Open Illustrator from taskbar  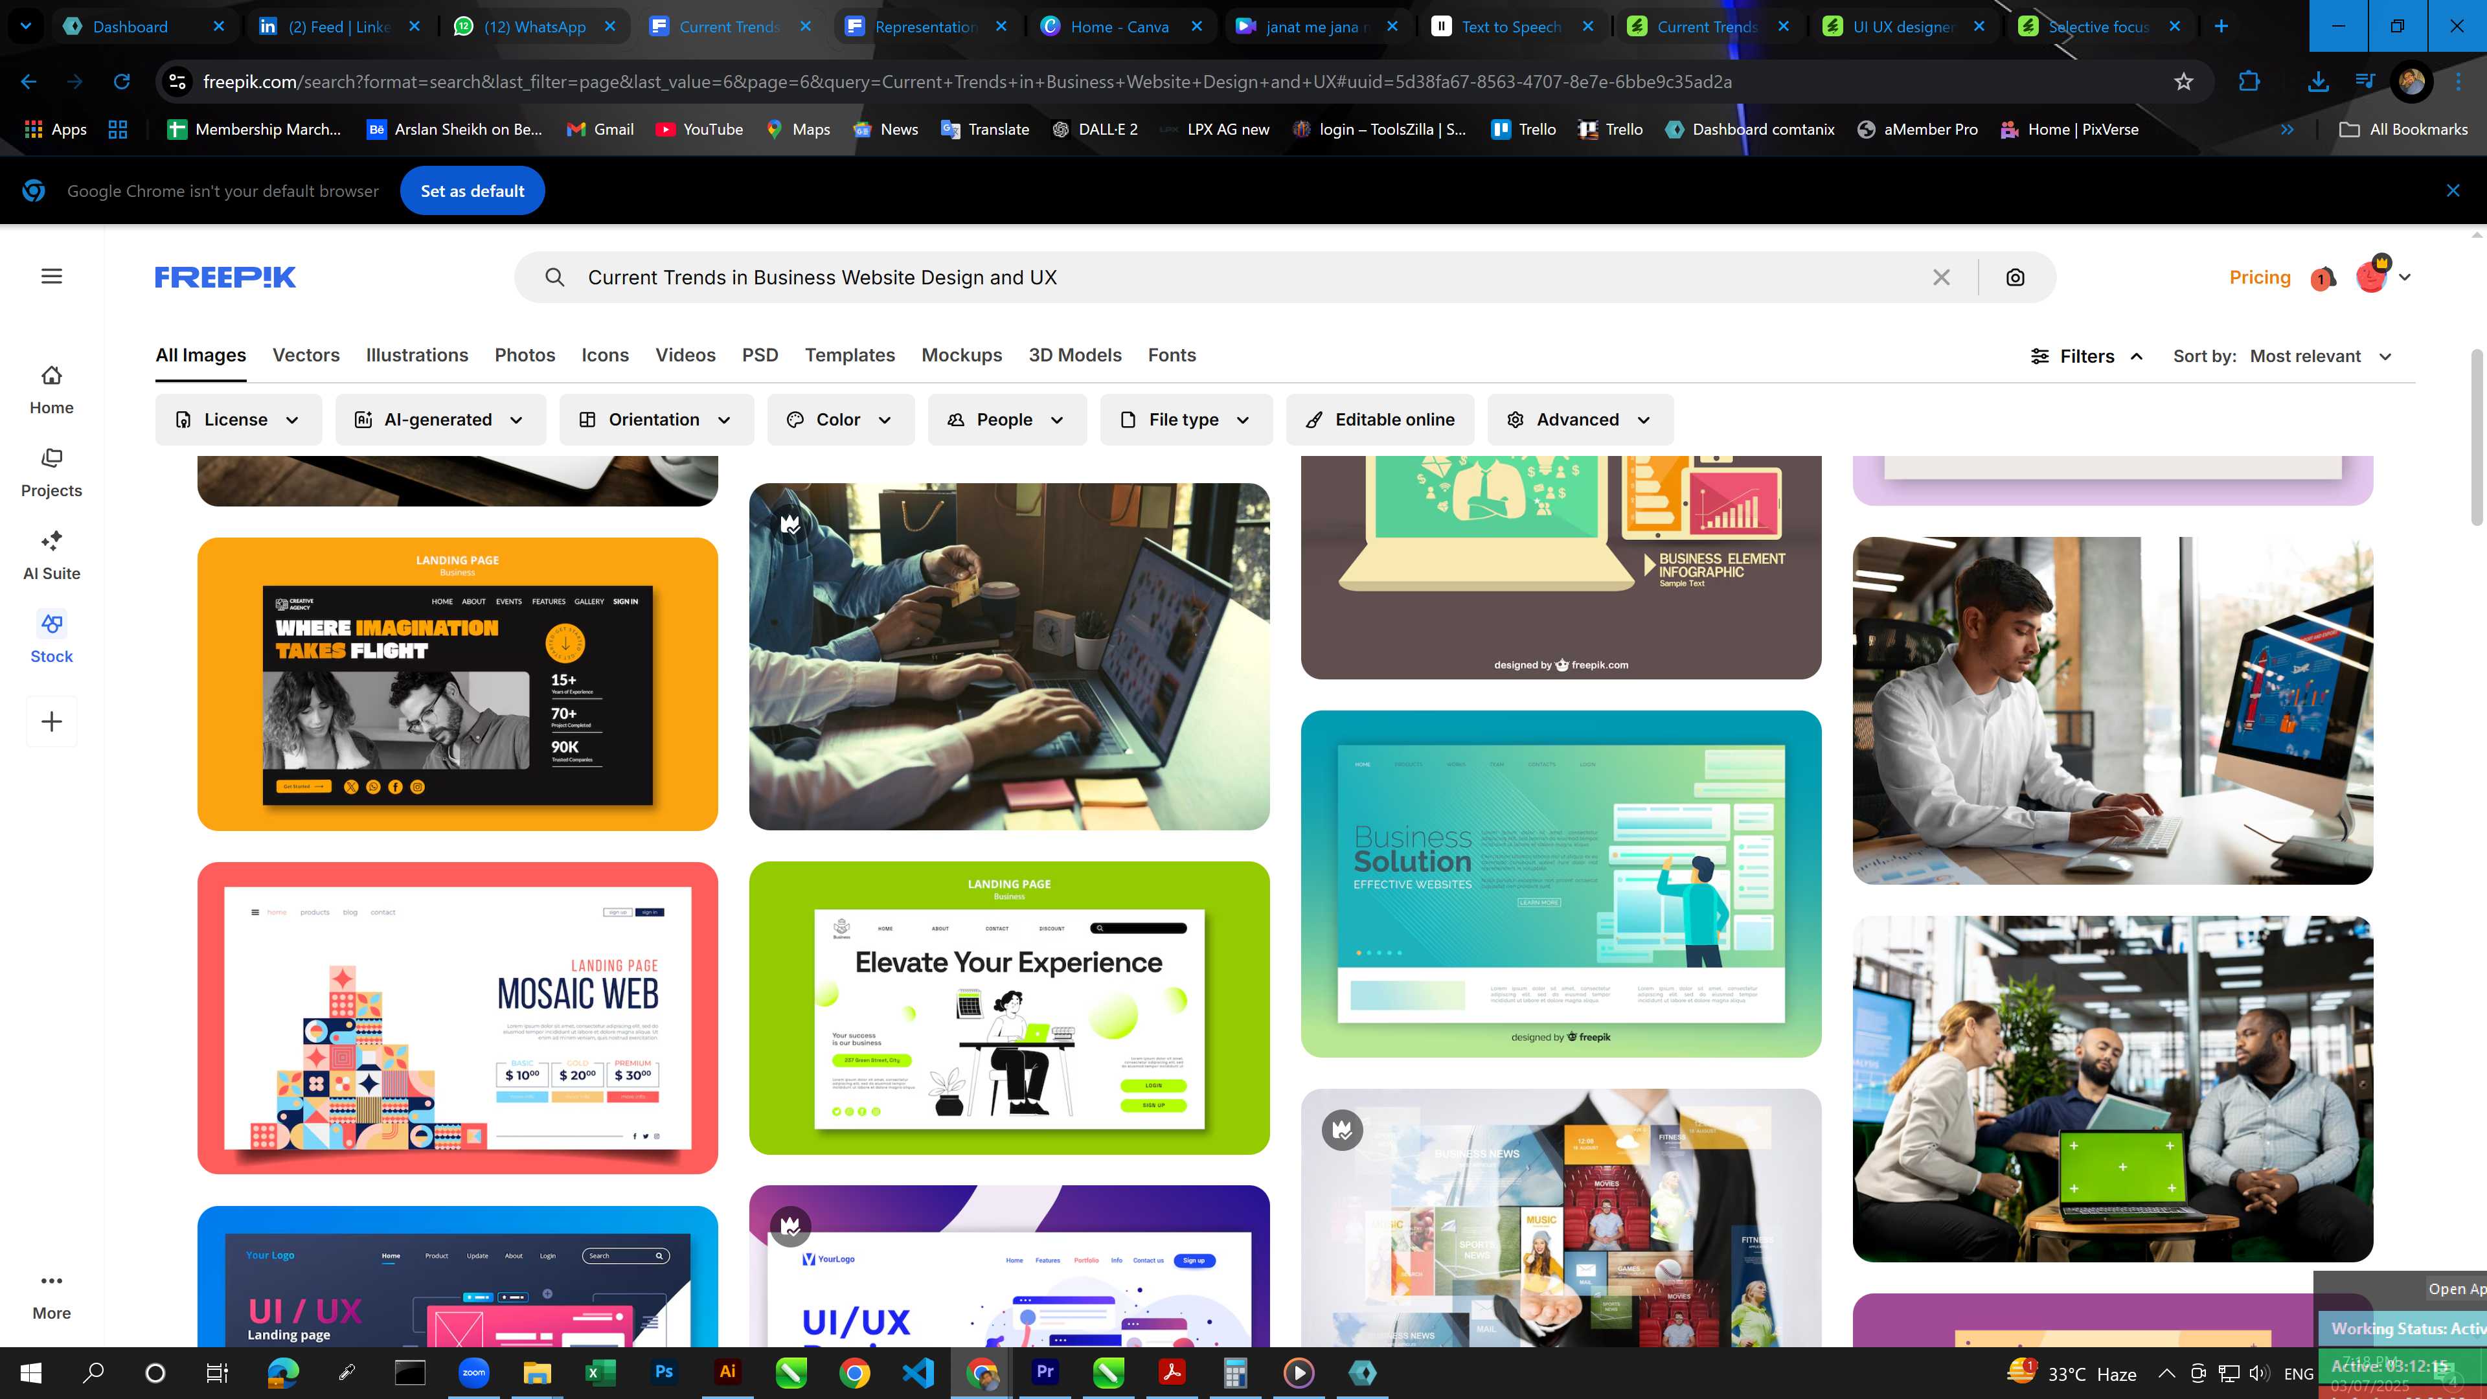tap(728, 1372)
